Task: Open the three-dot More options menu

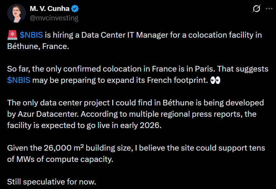Action: tap(268, 9)
